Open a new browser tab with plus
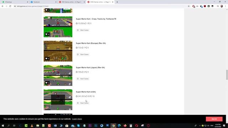Viewport: 228px width, 128px height. coord(117,2)
